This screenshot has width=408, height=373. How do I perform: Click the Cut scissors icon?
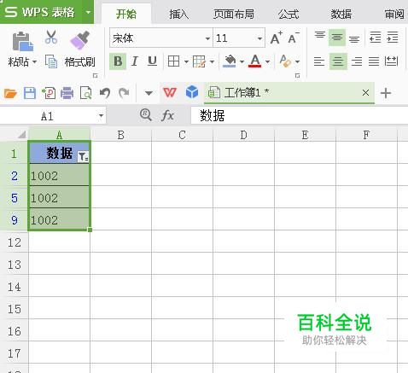51,38
